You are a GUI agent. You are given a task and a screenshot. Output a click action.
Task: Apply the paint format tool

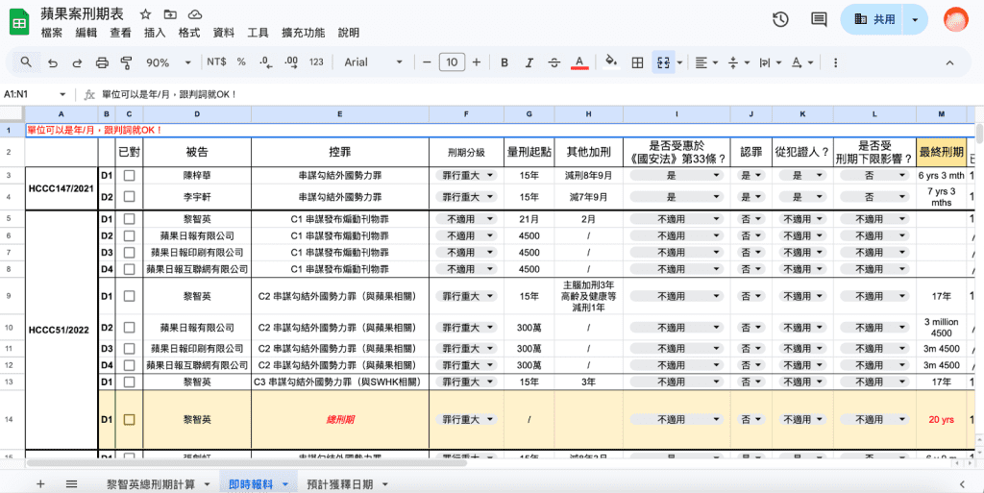pos(126,62)
